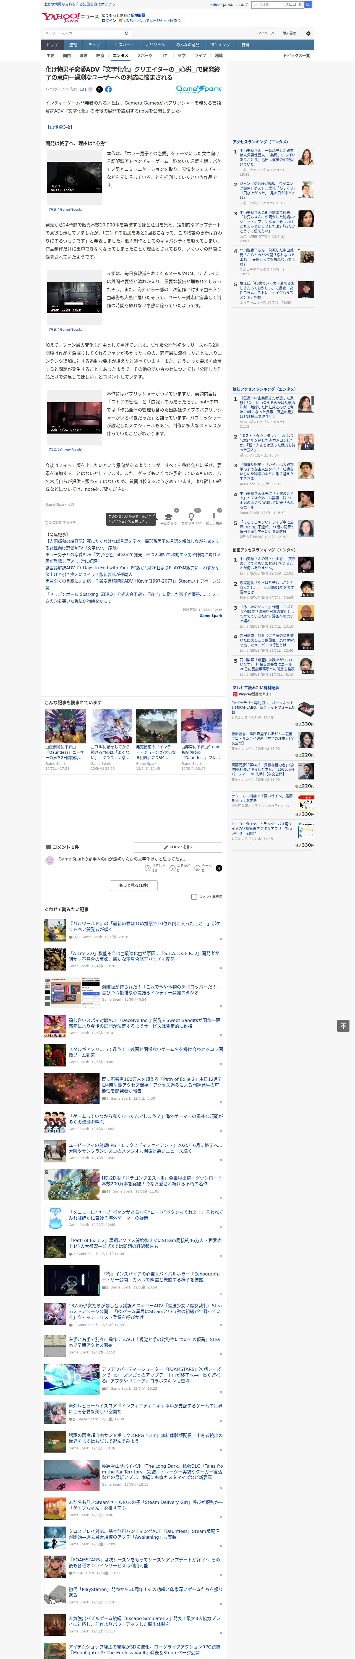Open the first article screenshot thumbnail

[74, 178]
